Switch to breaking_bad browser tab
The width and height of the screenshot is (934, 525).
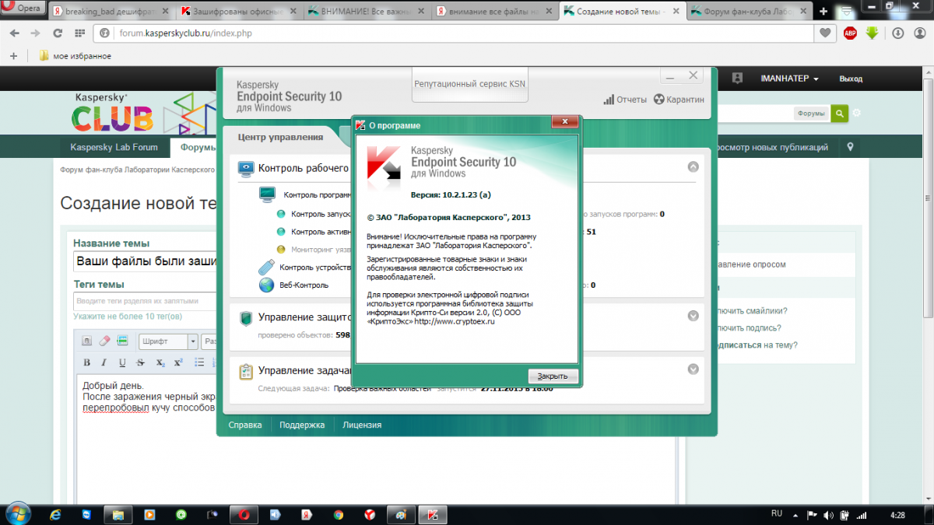[x=109, y=11]
